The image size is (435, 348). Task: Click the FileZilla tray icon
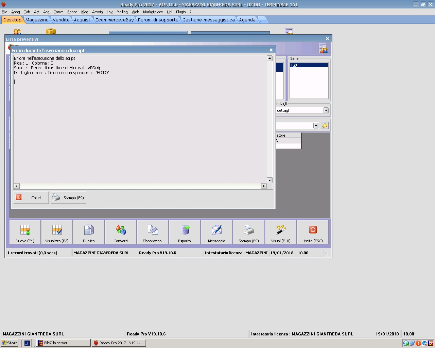point(431,343)
